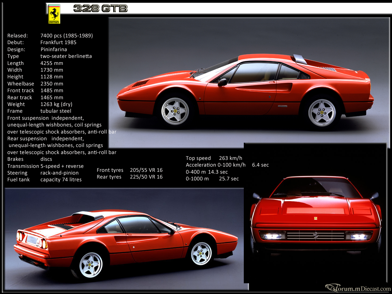
Task: Click the 328 GTB title text
Action: coord(100,9)
